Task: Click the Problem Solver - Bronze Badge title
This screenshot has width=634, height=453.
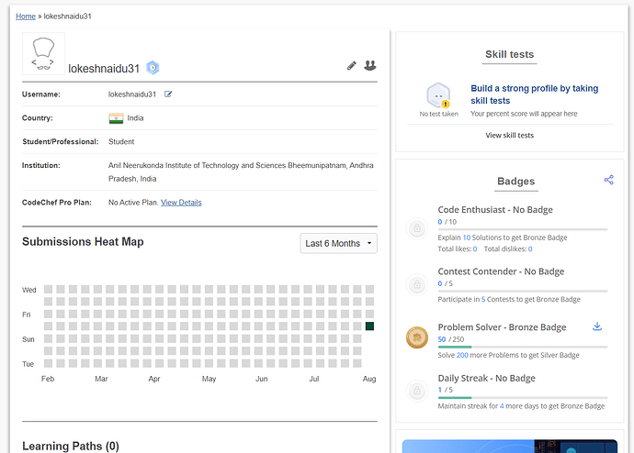Action: (502, 327)
